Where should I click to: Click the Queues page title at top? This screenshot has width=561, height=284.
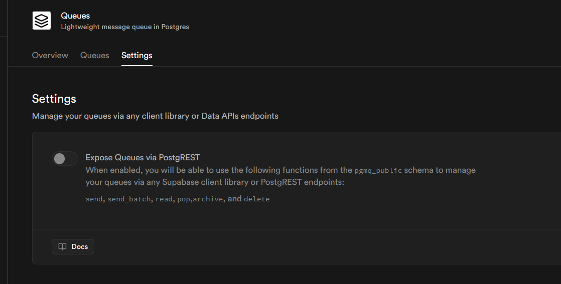pos(75,16)
